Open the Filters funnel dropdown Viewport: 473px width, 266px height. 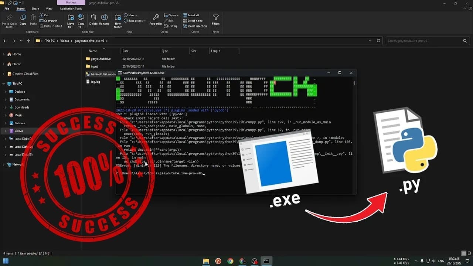[x=216, y=20]
